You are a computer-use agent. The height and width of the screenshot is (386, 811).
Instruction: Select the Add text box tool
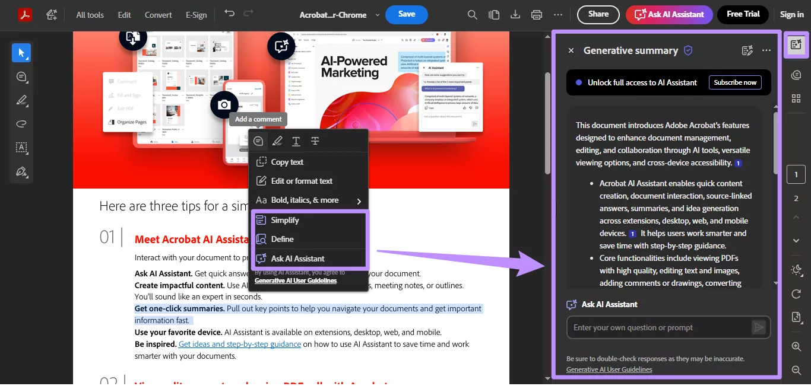pyautogui.click(x=21, y=148)
